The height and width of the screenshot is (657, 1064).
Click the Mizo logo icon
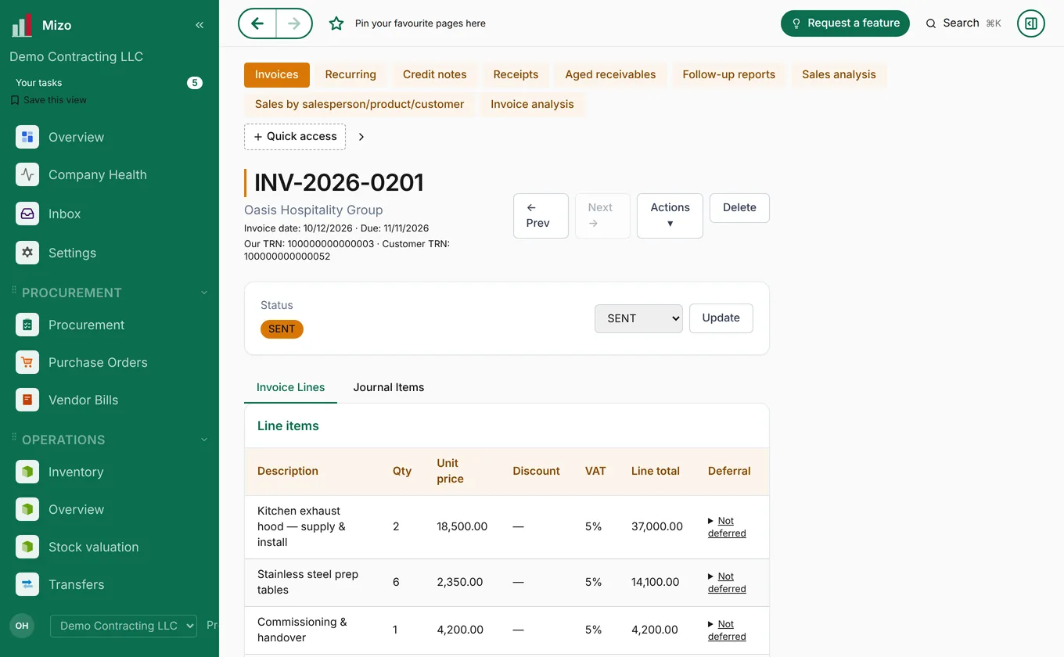[x=22, y=25]
